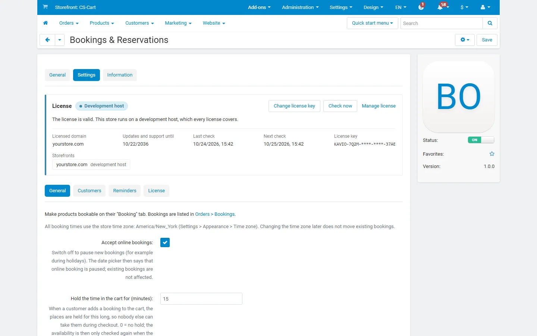The height and width of the screenshot is (336, 537).
Task: Follow the Manage license link
Action: (x=379, y=106)
